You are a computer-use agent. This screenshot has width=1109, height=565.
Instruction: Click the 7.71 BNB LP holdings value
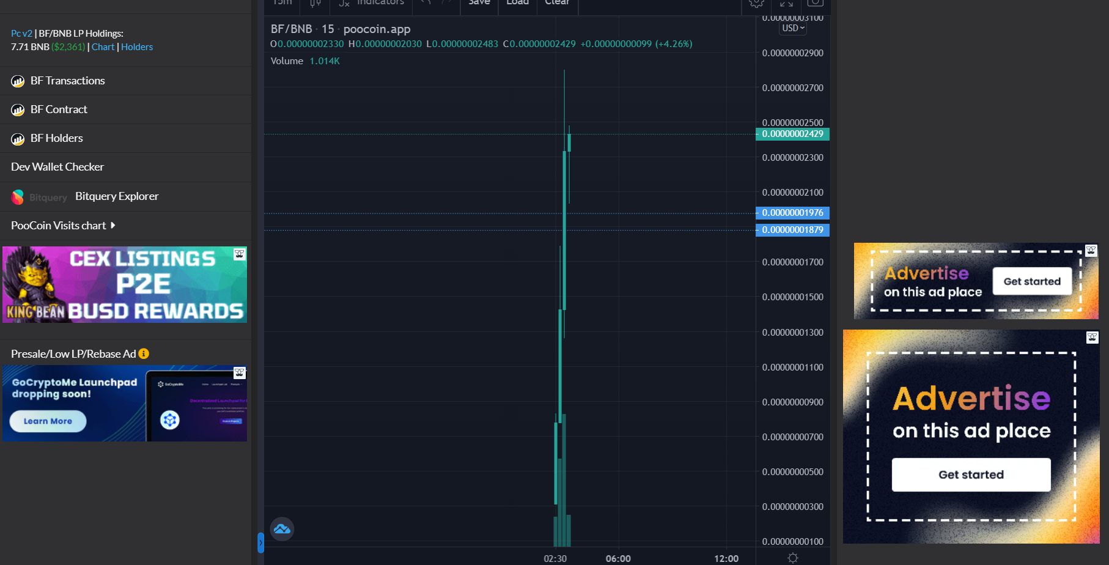coord(30,47)
